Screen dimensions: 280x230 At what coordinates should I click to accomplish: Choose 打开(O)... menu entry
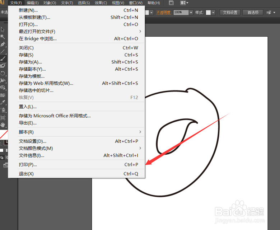(76, 24)
